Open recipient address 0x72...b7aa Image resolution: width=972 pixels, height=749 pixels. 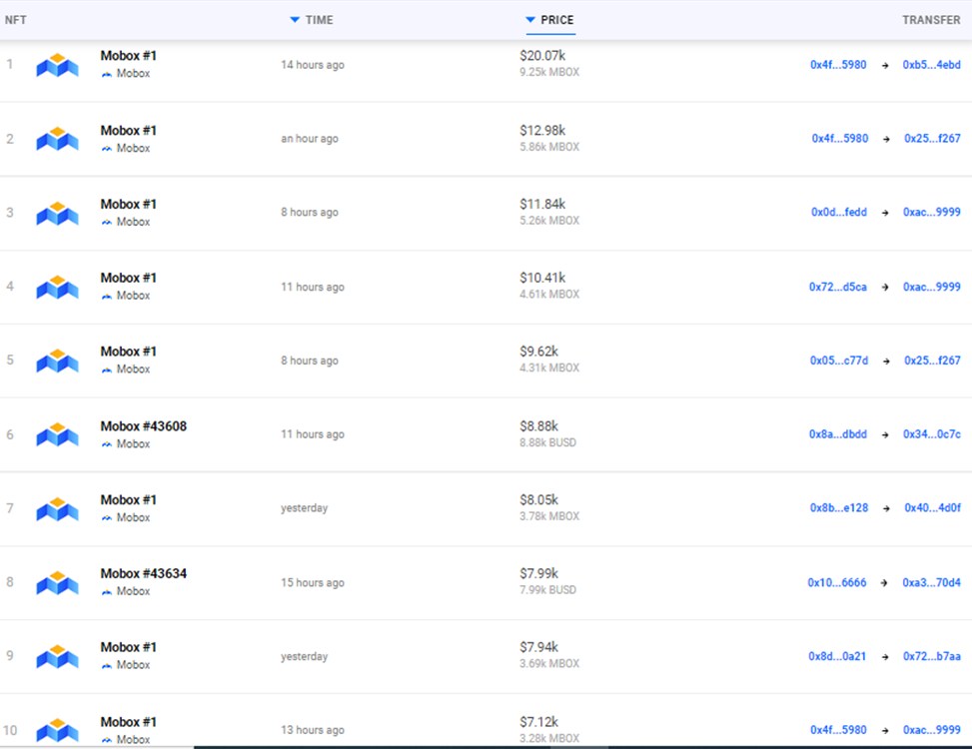point(932,656)
